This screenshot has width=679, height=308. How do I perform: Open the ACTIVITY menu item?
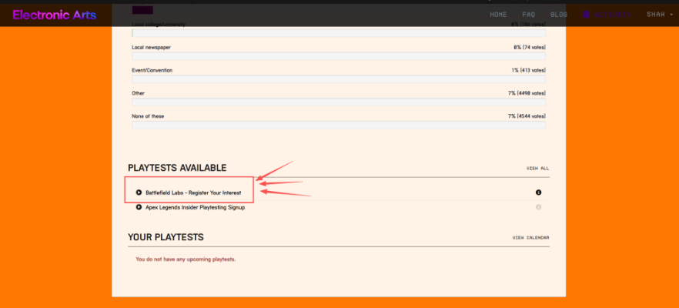[x=612, y=15]
